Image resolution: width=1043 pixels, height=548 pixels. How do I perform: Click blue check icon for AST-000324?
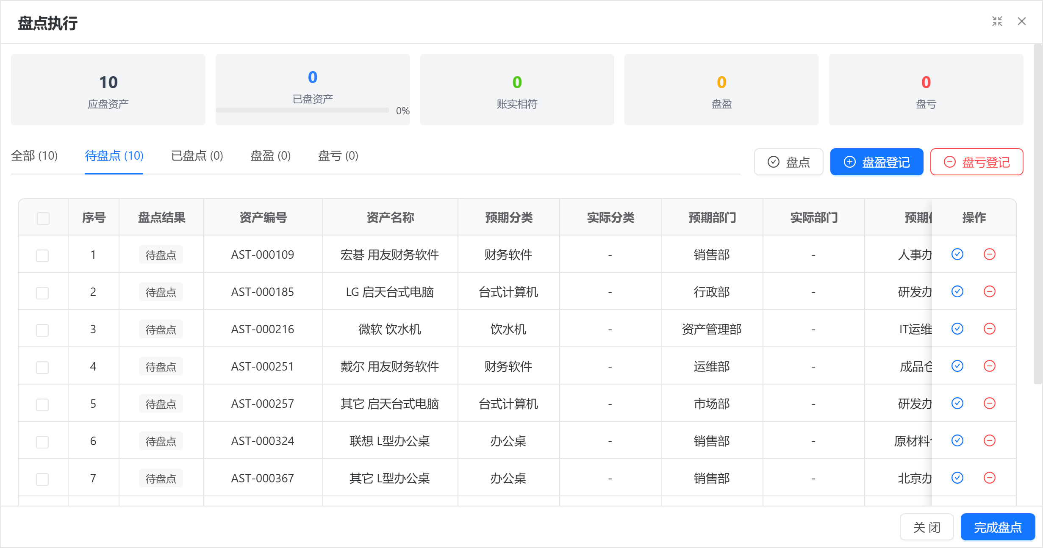957,440
